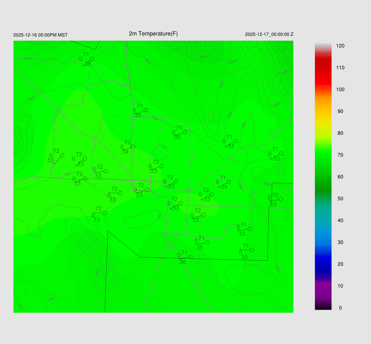The height and width of the screenshot is (344, 371).
Task: Click the 0 label on the colorbar
Action: click(x=340, y=308)
